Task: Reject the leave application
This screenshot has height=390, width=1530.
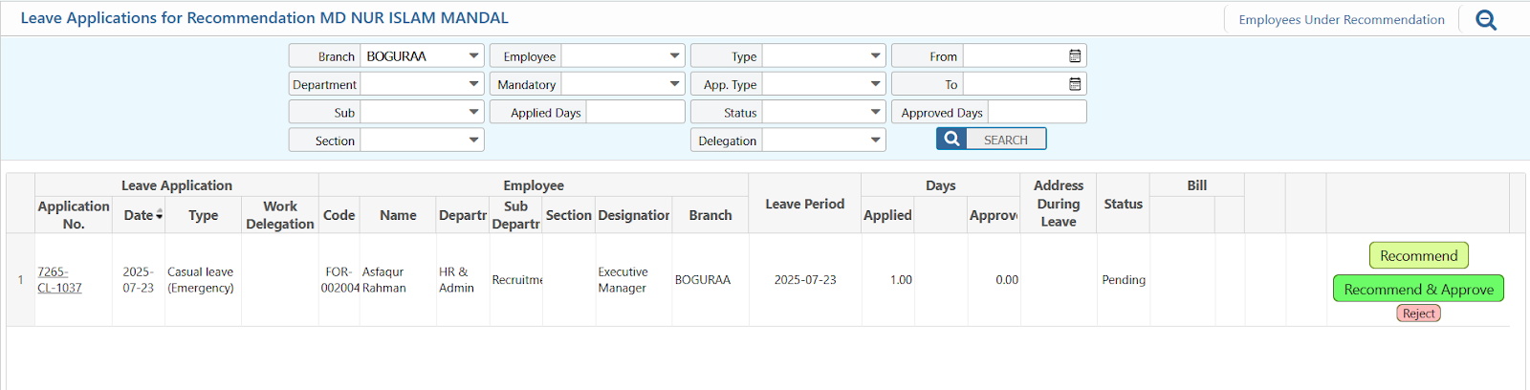Action: coord(1418,314)
